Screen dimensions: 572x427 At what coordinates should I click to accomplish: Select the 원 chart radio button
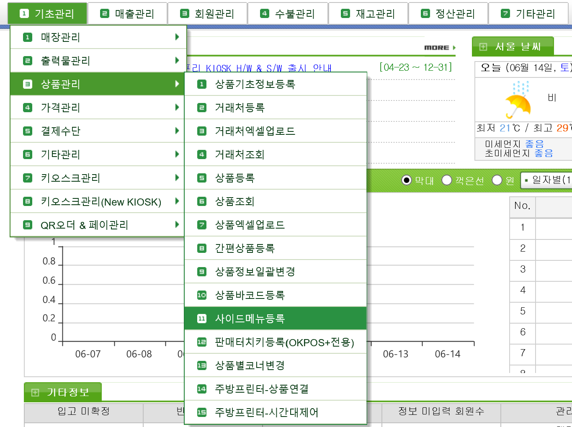(497, 180)
